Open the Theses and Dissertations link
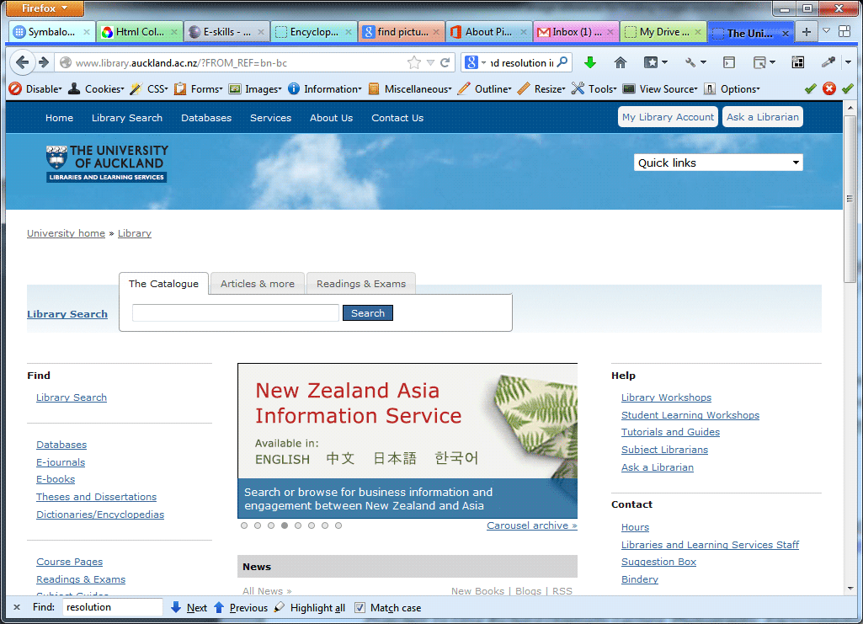 point(96,497)
